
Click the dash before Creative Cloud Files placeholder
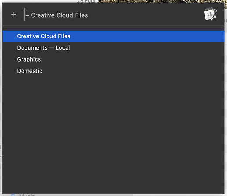28,15
